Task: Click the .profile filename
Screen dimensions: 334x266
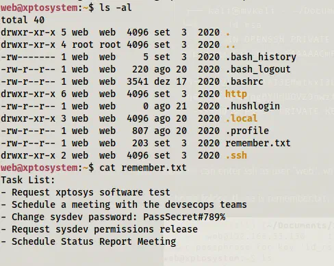Action: click(x=247, y=131)
